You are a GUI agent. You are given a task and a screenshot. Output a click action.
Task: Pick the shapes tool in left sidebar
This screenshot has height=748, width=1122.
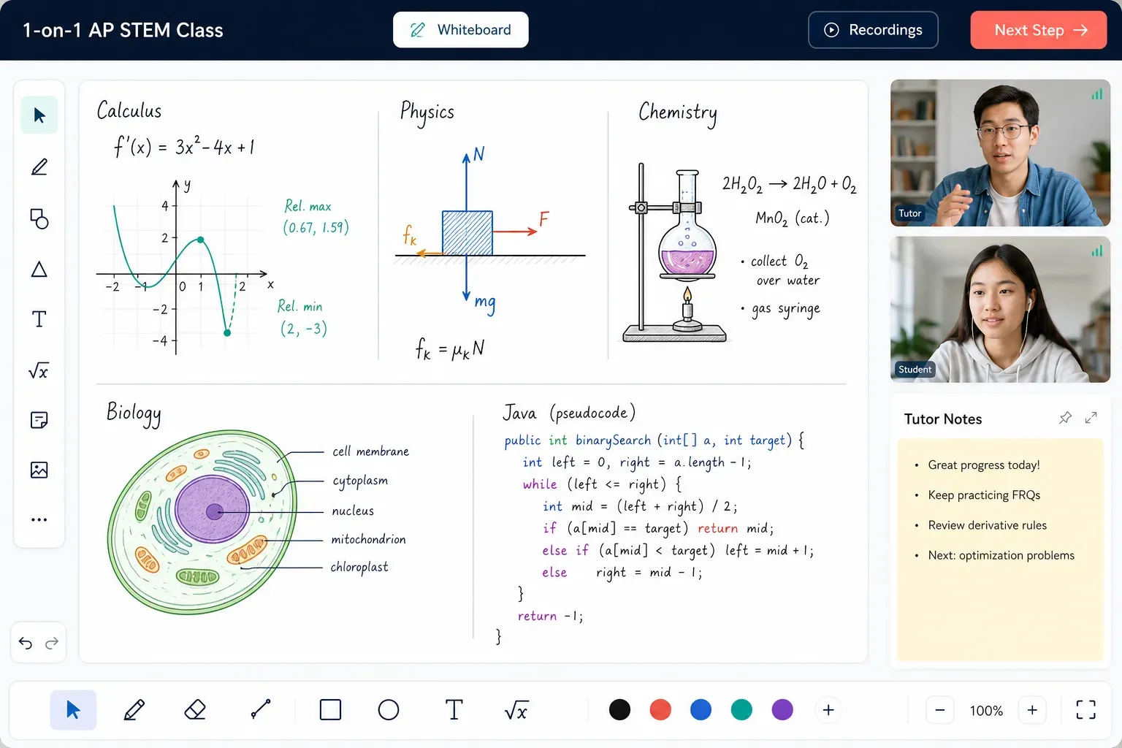coord(39,218)
